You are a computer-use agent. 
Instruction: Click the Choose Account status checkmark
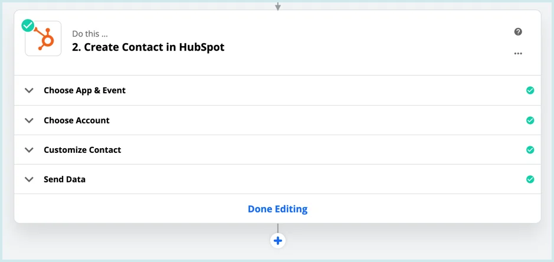click(530, 120)
